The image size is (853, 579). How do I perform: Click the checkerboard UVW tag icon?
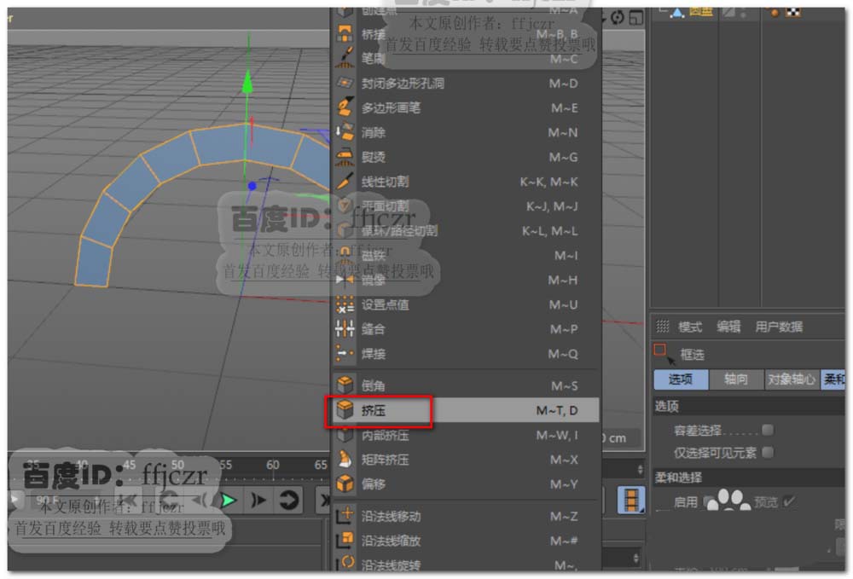coord(793,12)
